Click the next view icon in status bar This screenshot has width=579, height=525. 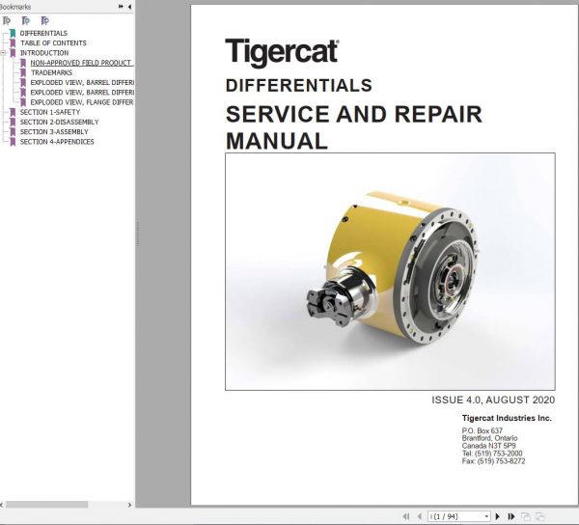(x=540, y=516)
